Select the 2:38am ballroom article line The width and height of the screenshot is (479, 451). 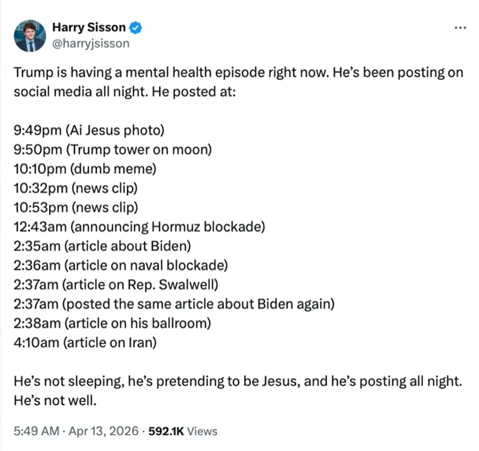pyautogui.click(x=113, y=323)
